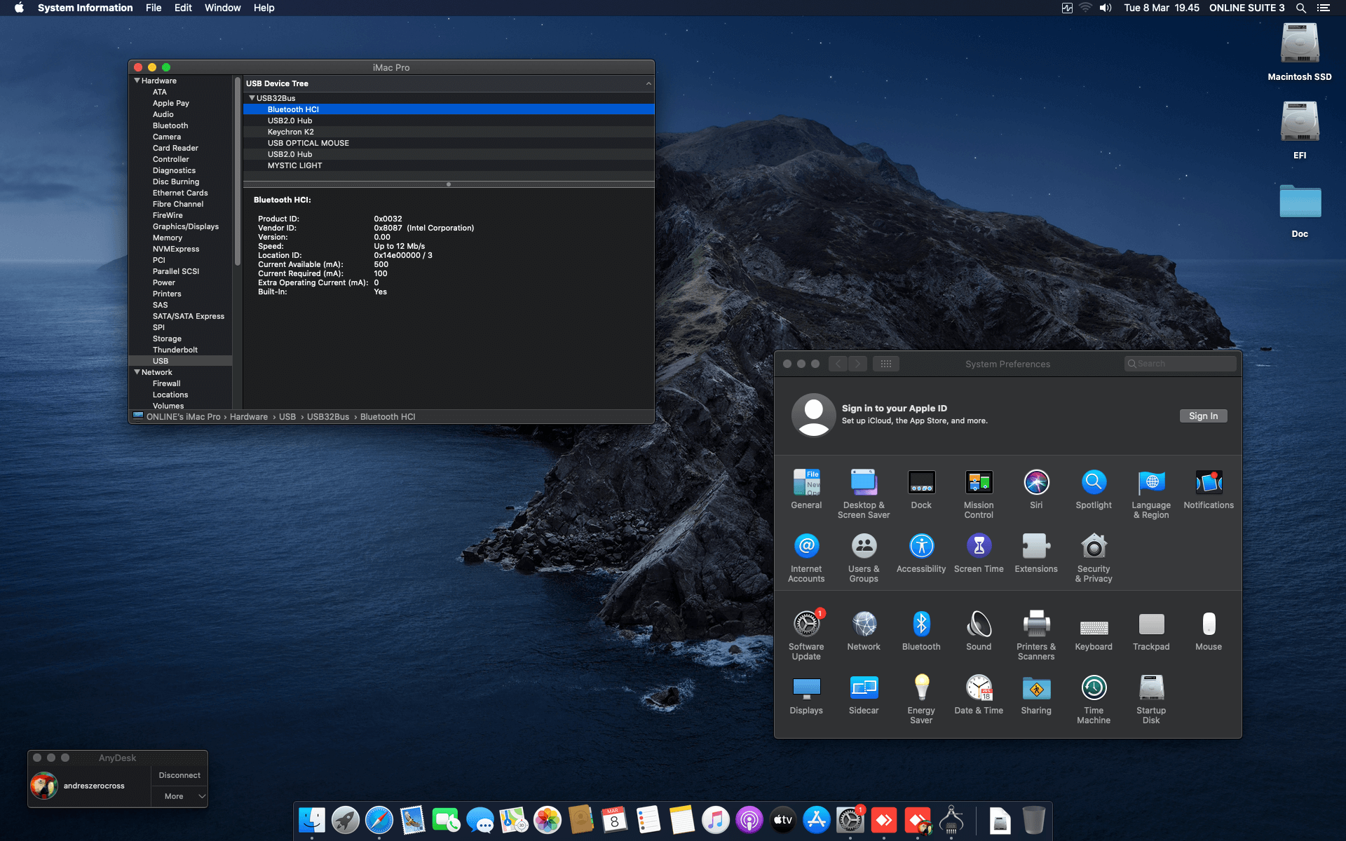Click the System Preferences search field
1346x841 pixels.
[x=1180, y=363]
